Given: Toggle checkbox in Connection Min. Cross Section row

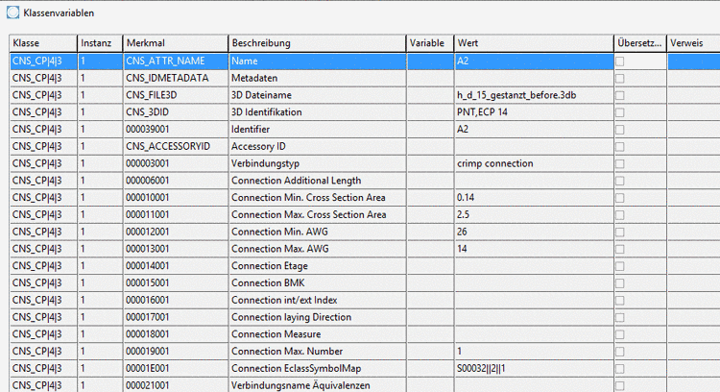Looking at the screenshot, I should click(620, 198).
